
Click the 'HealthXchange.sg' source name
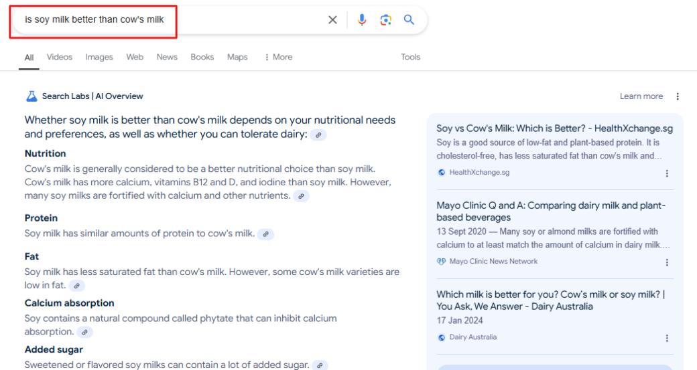[x=479, y=173]
